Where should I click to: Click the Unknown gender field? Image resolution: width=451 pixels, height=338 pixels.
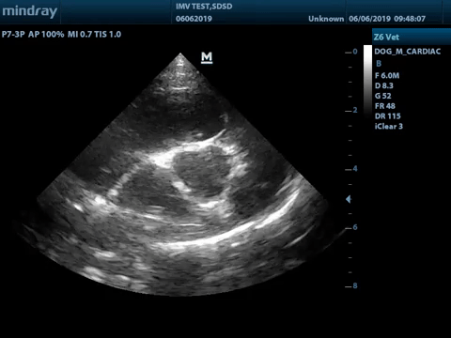coord(326,19)
